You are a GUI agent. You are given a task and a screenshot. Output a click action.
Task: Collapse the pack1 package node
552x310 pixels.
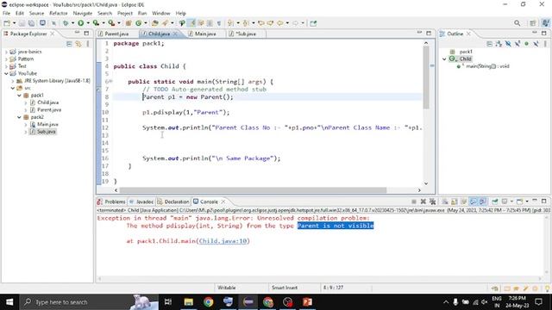(19, 96)
